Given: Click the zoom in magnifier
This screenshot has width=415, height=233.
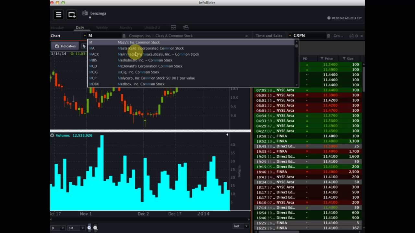Looking at the screenshot, I should (x=89, y=228).
